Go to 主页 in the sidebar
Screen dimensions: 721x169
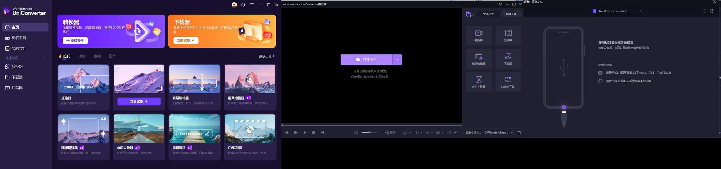click(x=25, y=27)
